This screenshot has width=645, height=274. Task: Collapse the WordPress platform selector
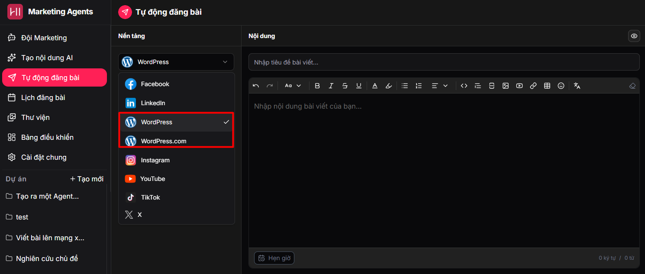pyautogui.click(x=176, y=62)
